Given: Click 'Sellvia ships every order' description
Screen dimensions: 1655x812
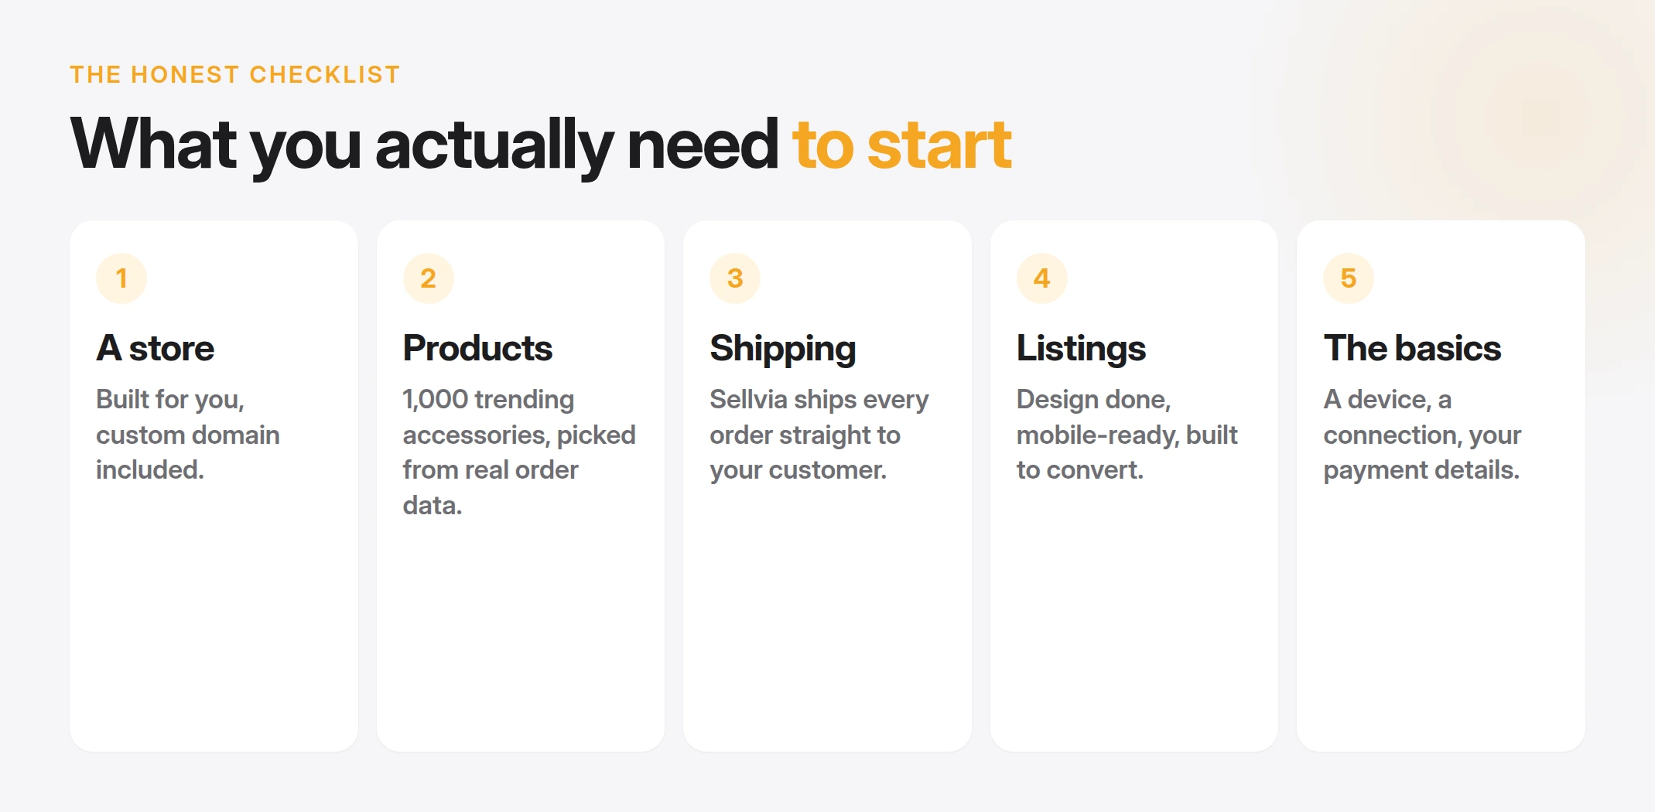Looking at the screenshot, I should [x=819, y=435].
